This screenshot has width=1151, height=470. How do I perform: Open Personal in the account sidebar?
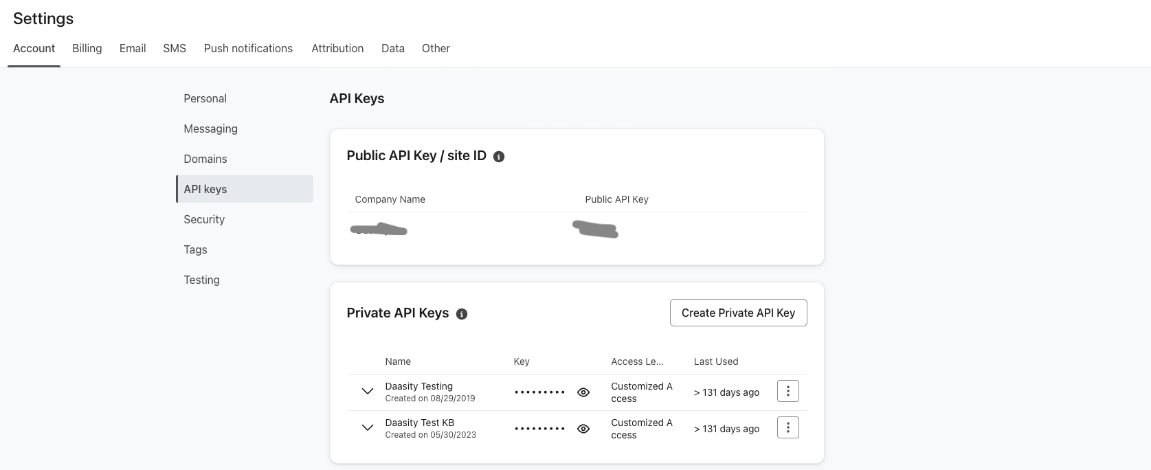click(x=205, y=98)
